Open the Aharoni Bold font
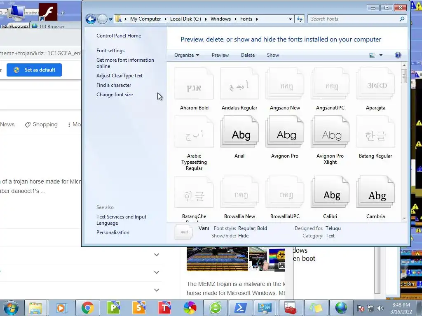This screenshot has width=422, height=316. (194, 84)
